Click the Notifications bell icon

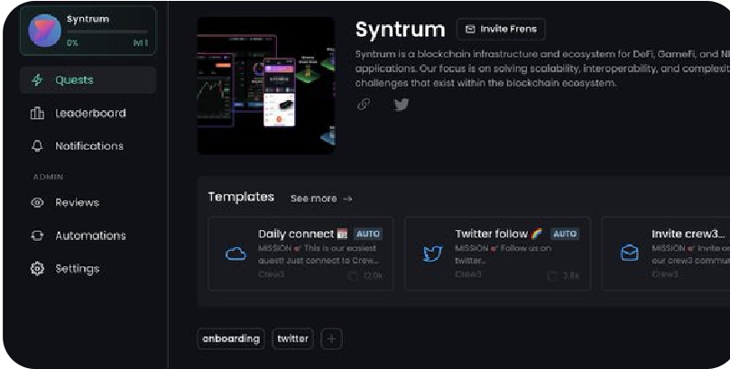[37, 146]
